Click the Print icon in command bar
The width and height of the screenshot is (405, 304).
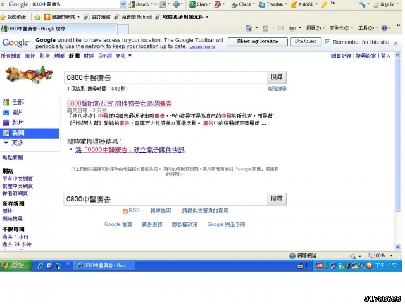click(292, 28)
